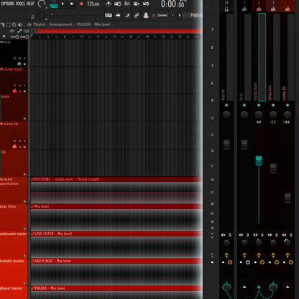Select the underwater master track header
This screenshot has width=299, height=299.
(14, 244)
